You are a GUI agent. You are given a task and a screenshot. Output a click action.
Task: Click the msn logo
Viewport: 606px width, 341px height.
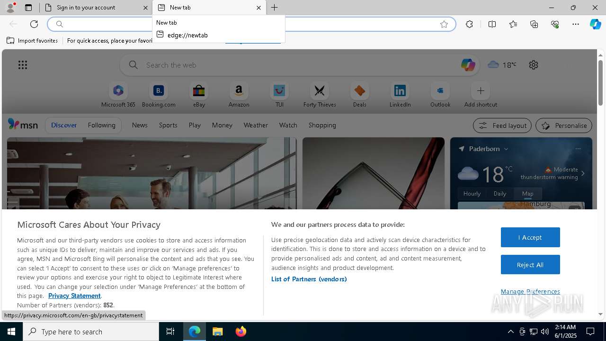click(x=23, y=125)
